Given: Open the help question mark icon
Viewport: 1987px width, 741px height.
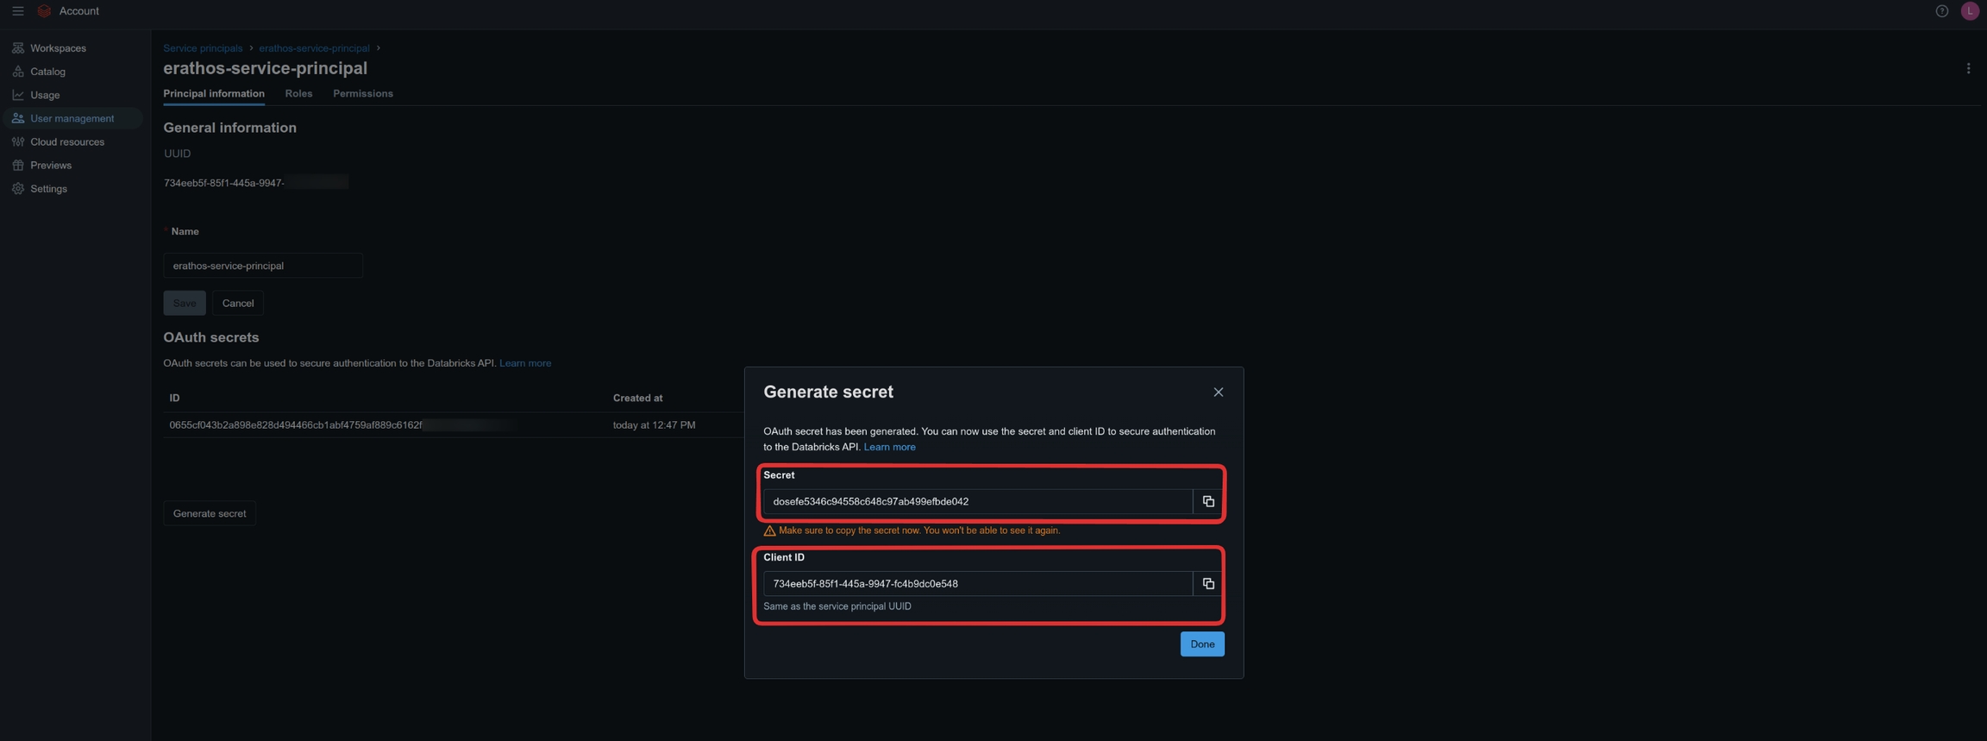Looking at the screenshot, I should pos(1941,11).
